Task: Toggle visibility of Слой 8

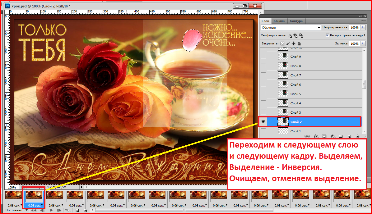Action: (x=263, y=66)
